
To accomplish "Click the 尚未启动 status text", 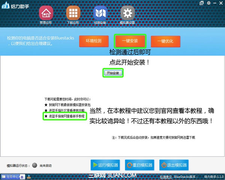I will click(x=46, y=166).
